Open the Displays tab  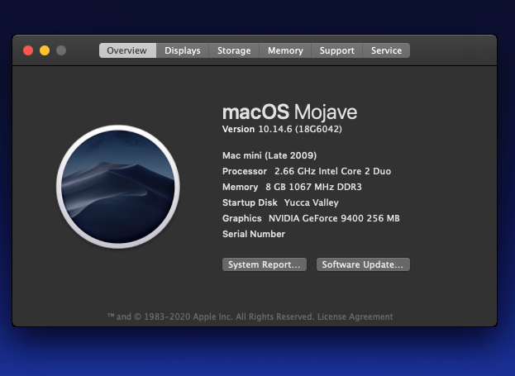(x=183, y=50)
